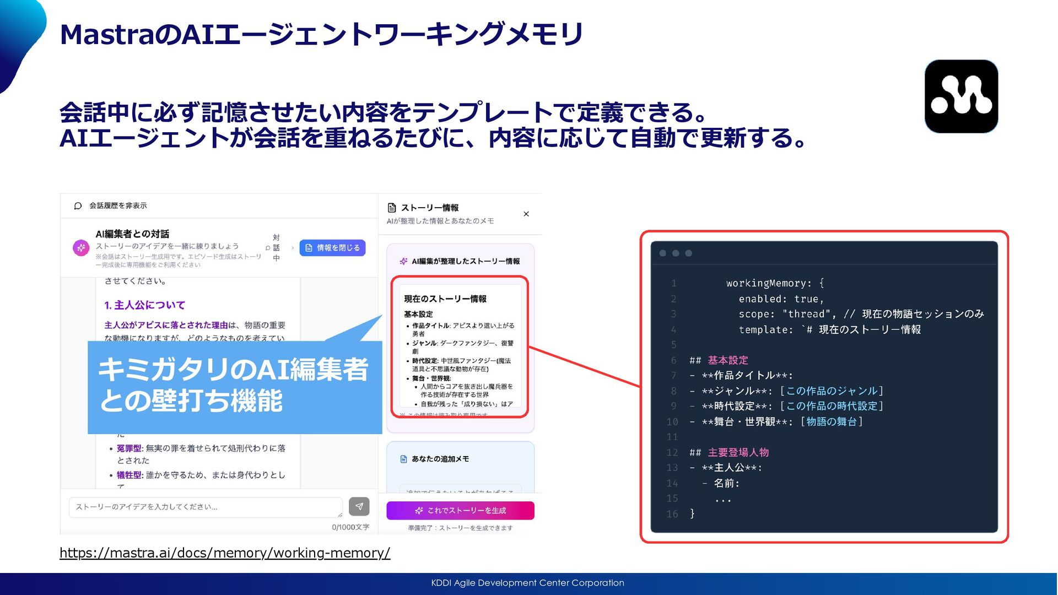The height and width of the screenshot is (595, 1058).
Task: Select the AI編集が整理したストーリー情報 section header
Action: tap(465, 261)
